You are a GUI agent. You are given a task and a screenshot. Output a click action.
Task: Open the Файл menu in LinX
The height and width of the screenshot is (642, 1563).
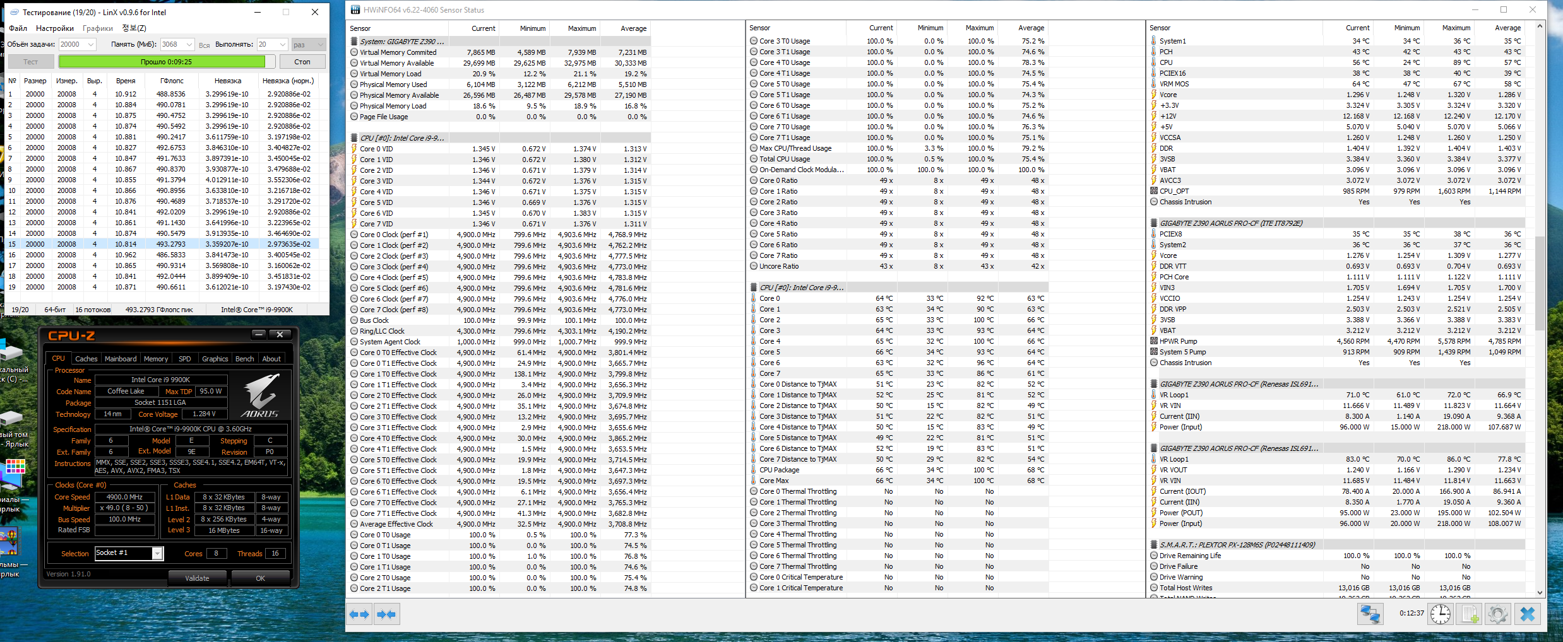tap(18, 28)
